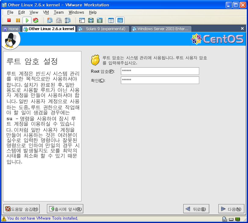Toggle the sidebar view toolbar icon
The image size is (248, 223).
click(x=82, y=20)
